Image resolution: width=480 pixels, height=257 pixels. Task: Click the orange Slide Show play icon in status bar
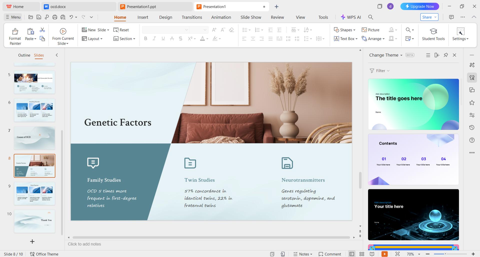coord(384,254)
